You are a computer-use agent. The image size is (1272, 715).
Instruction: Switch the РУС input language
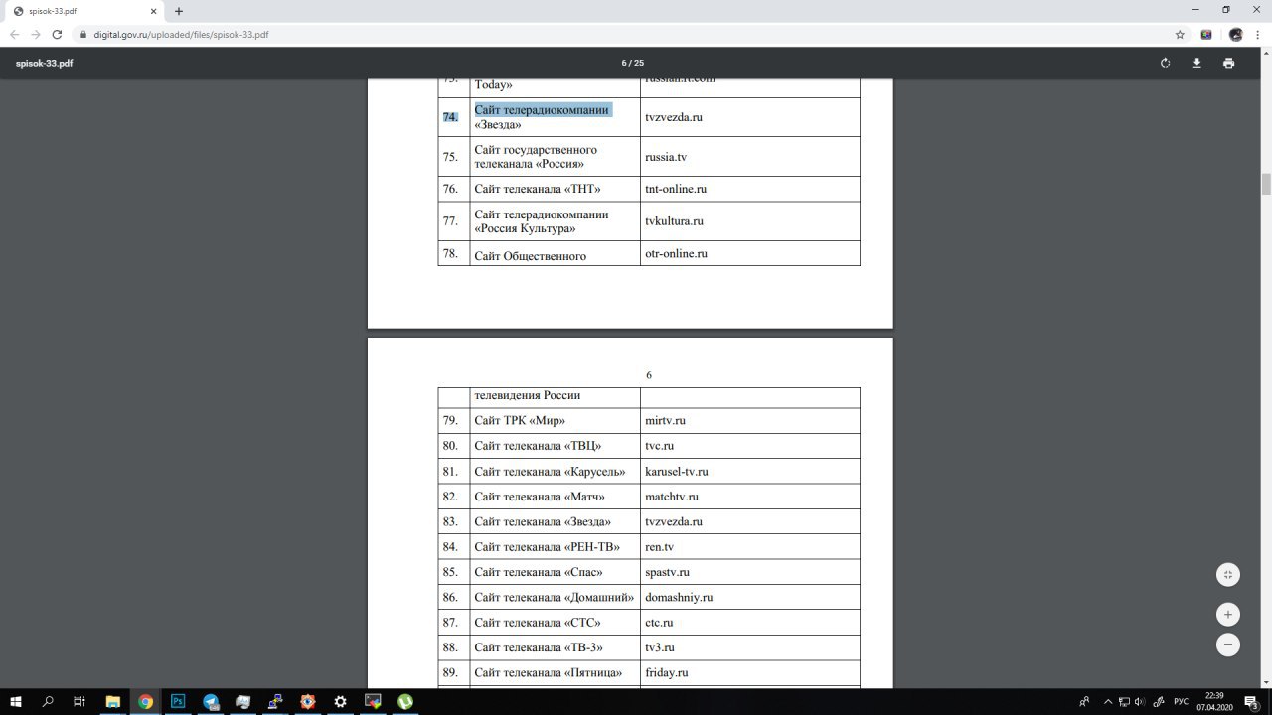coord(1181,701)
